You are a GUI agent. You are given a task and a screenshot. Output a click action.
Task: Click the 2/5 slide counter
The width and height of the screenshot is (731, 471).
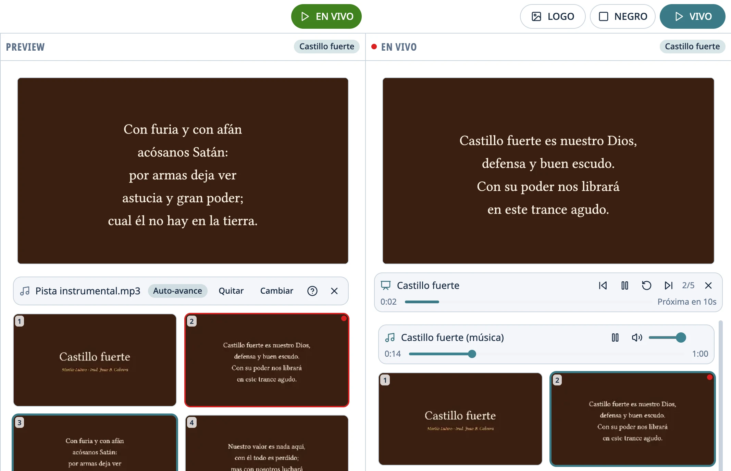(x=688, y=285)
